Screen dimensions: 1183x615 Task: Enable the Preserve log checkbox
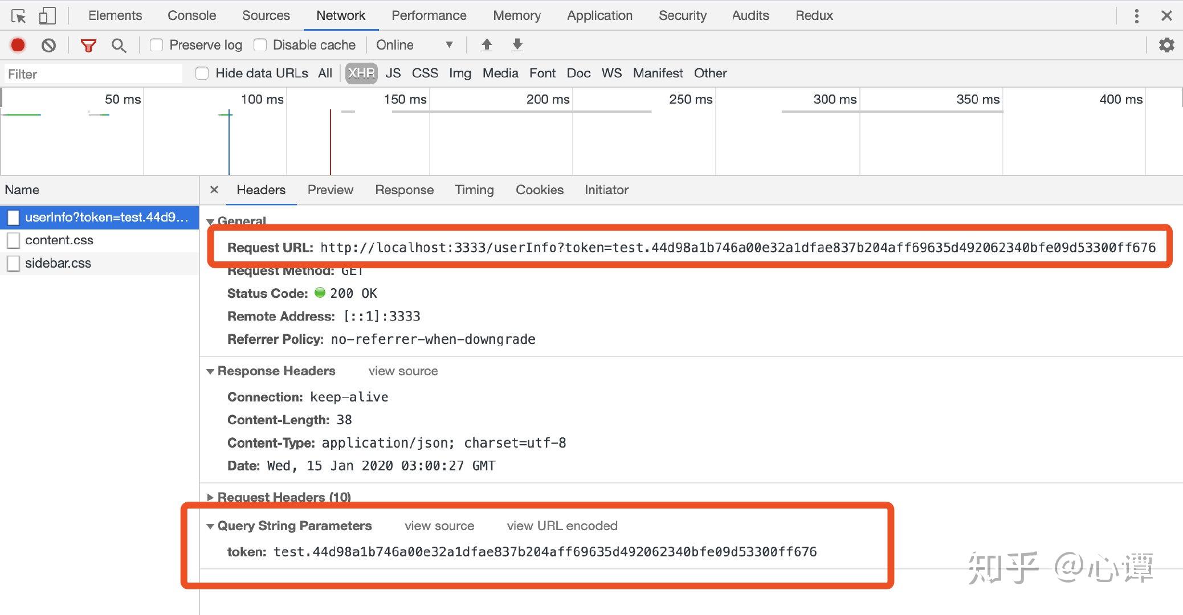[156, 45]
